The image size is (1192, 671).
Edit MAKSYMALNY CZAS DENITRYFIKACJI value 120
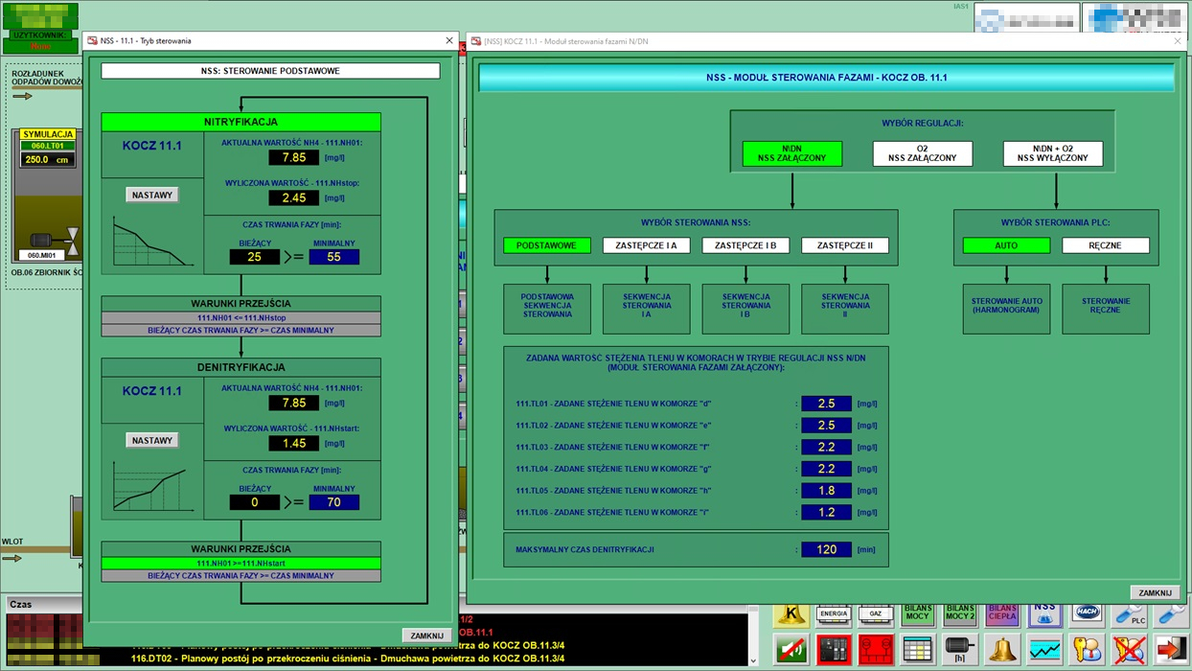click(x=826, y=549)
